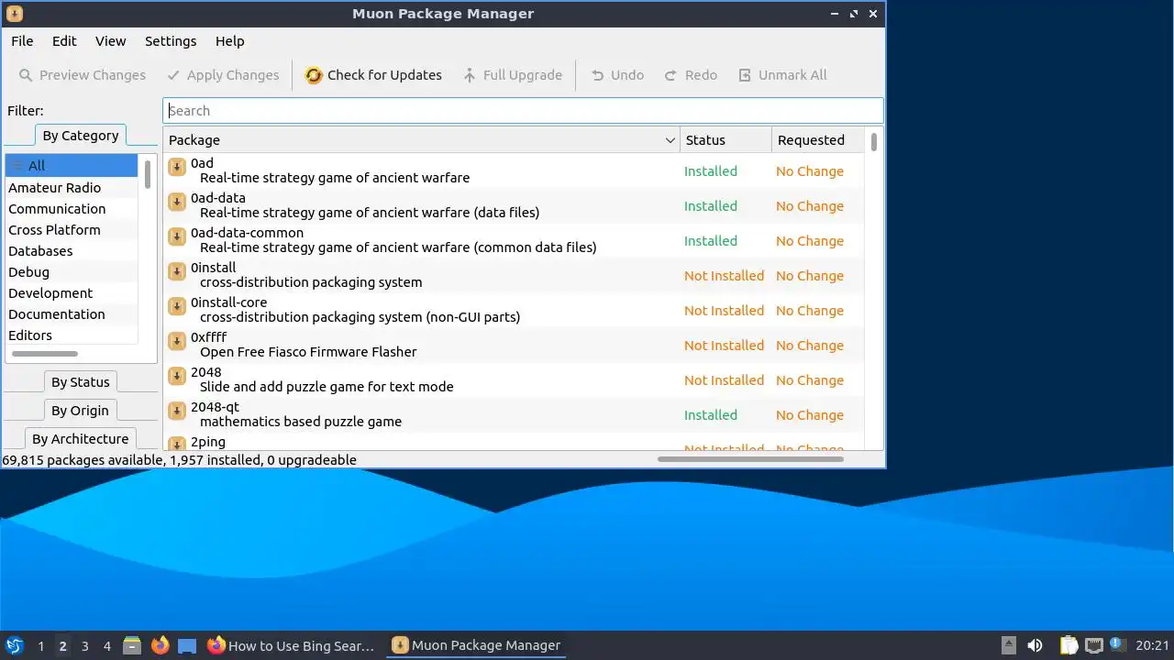Click the Redo arrow icon
The height and width of the screenshot is (660, 1174).
tap(671, 75)
